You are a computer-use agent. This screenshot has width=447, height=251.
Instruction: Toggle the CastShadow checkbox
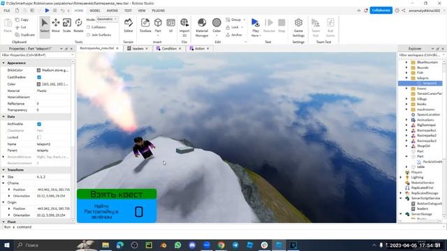point(39,77)
